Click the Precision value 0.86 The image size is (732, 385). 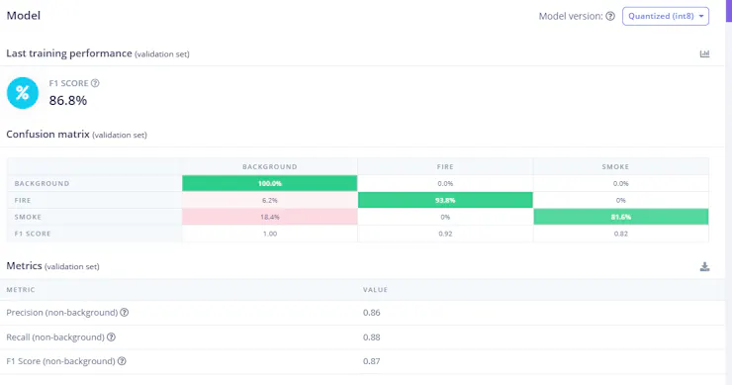372,313
